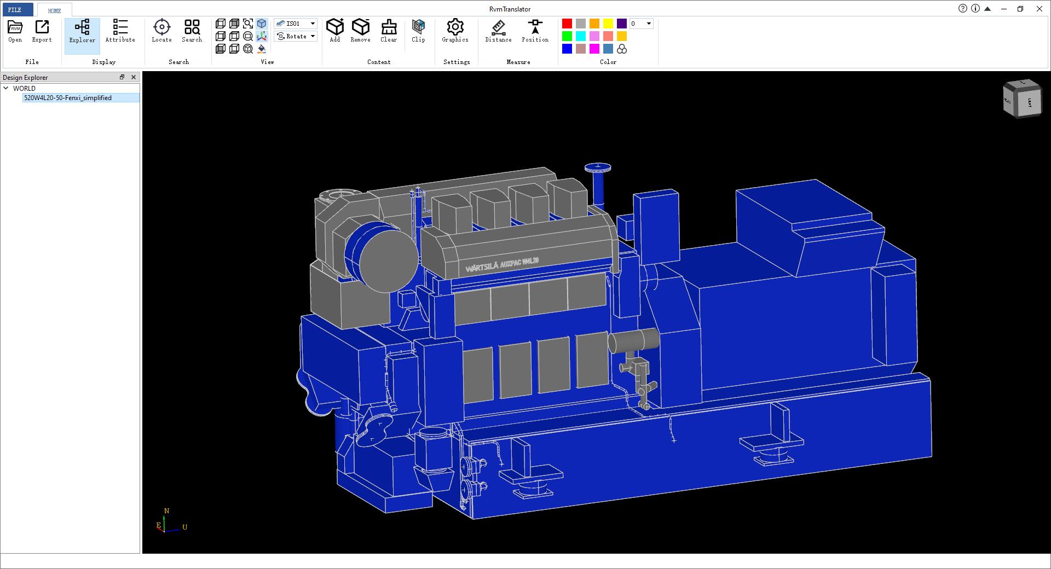Screen dimensions: 1051x569
Task: Pick the magenta color swatch
Action: pyautogui.click(x=594, y=49)
